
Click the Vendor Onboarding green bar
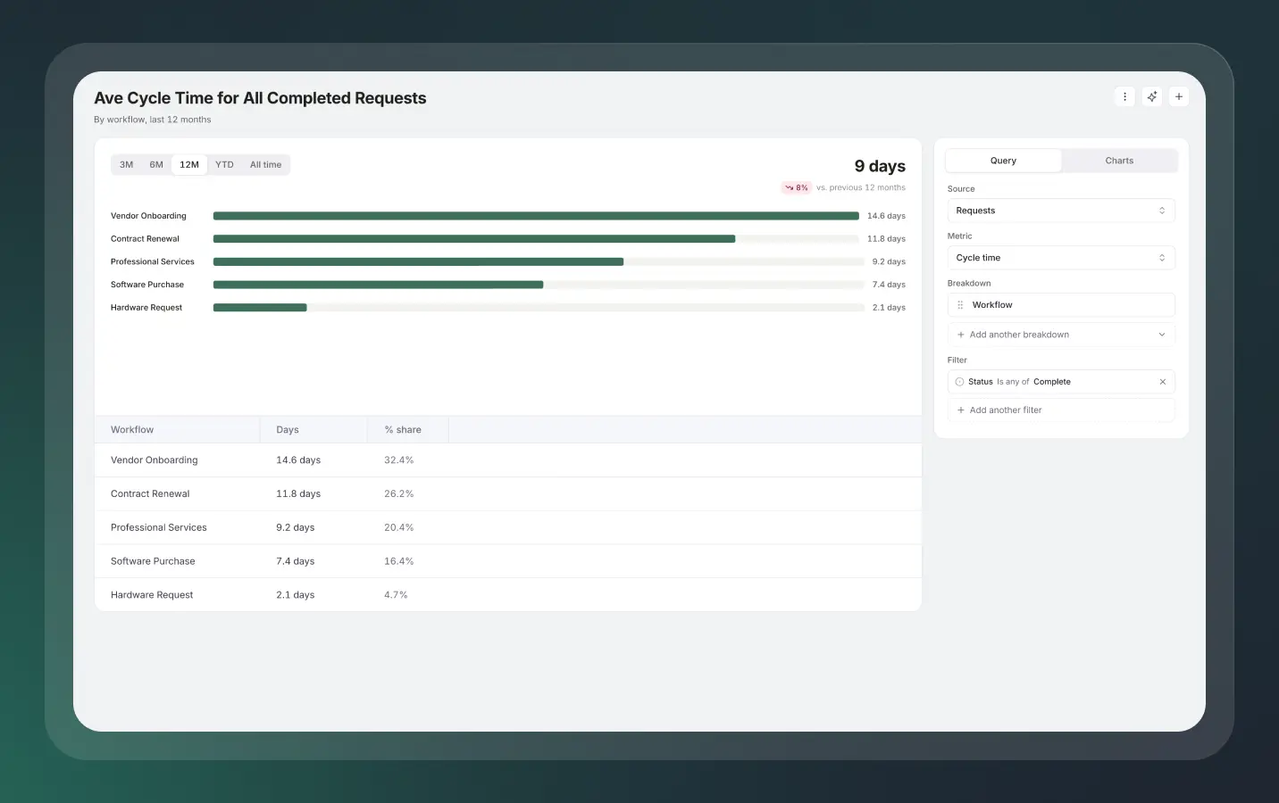536,216
